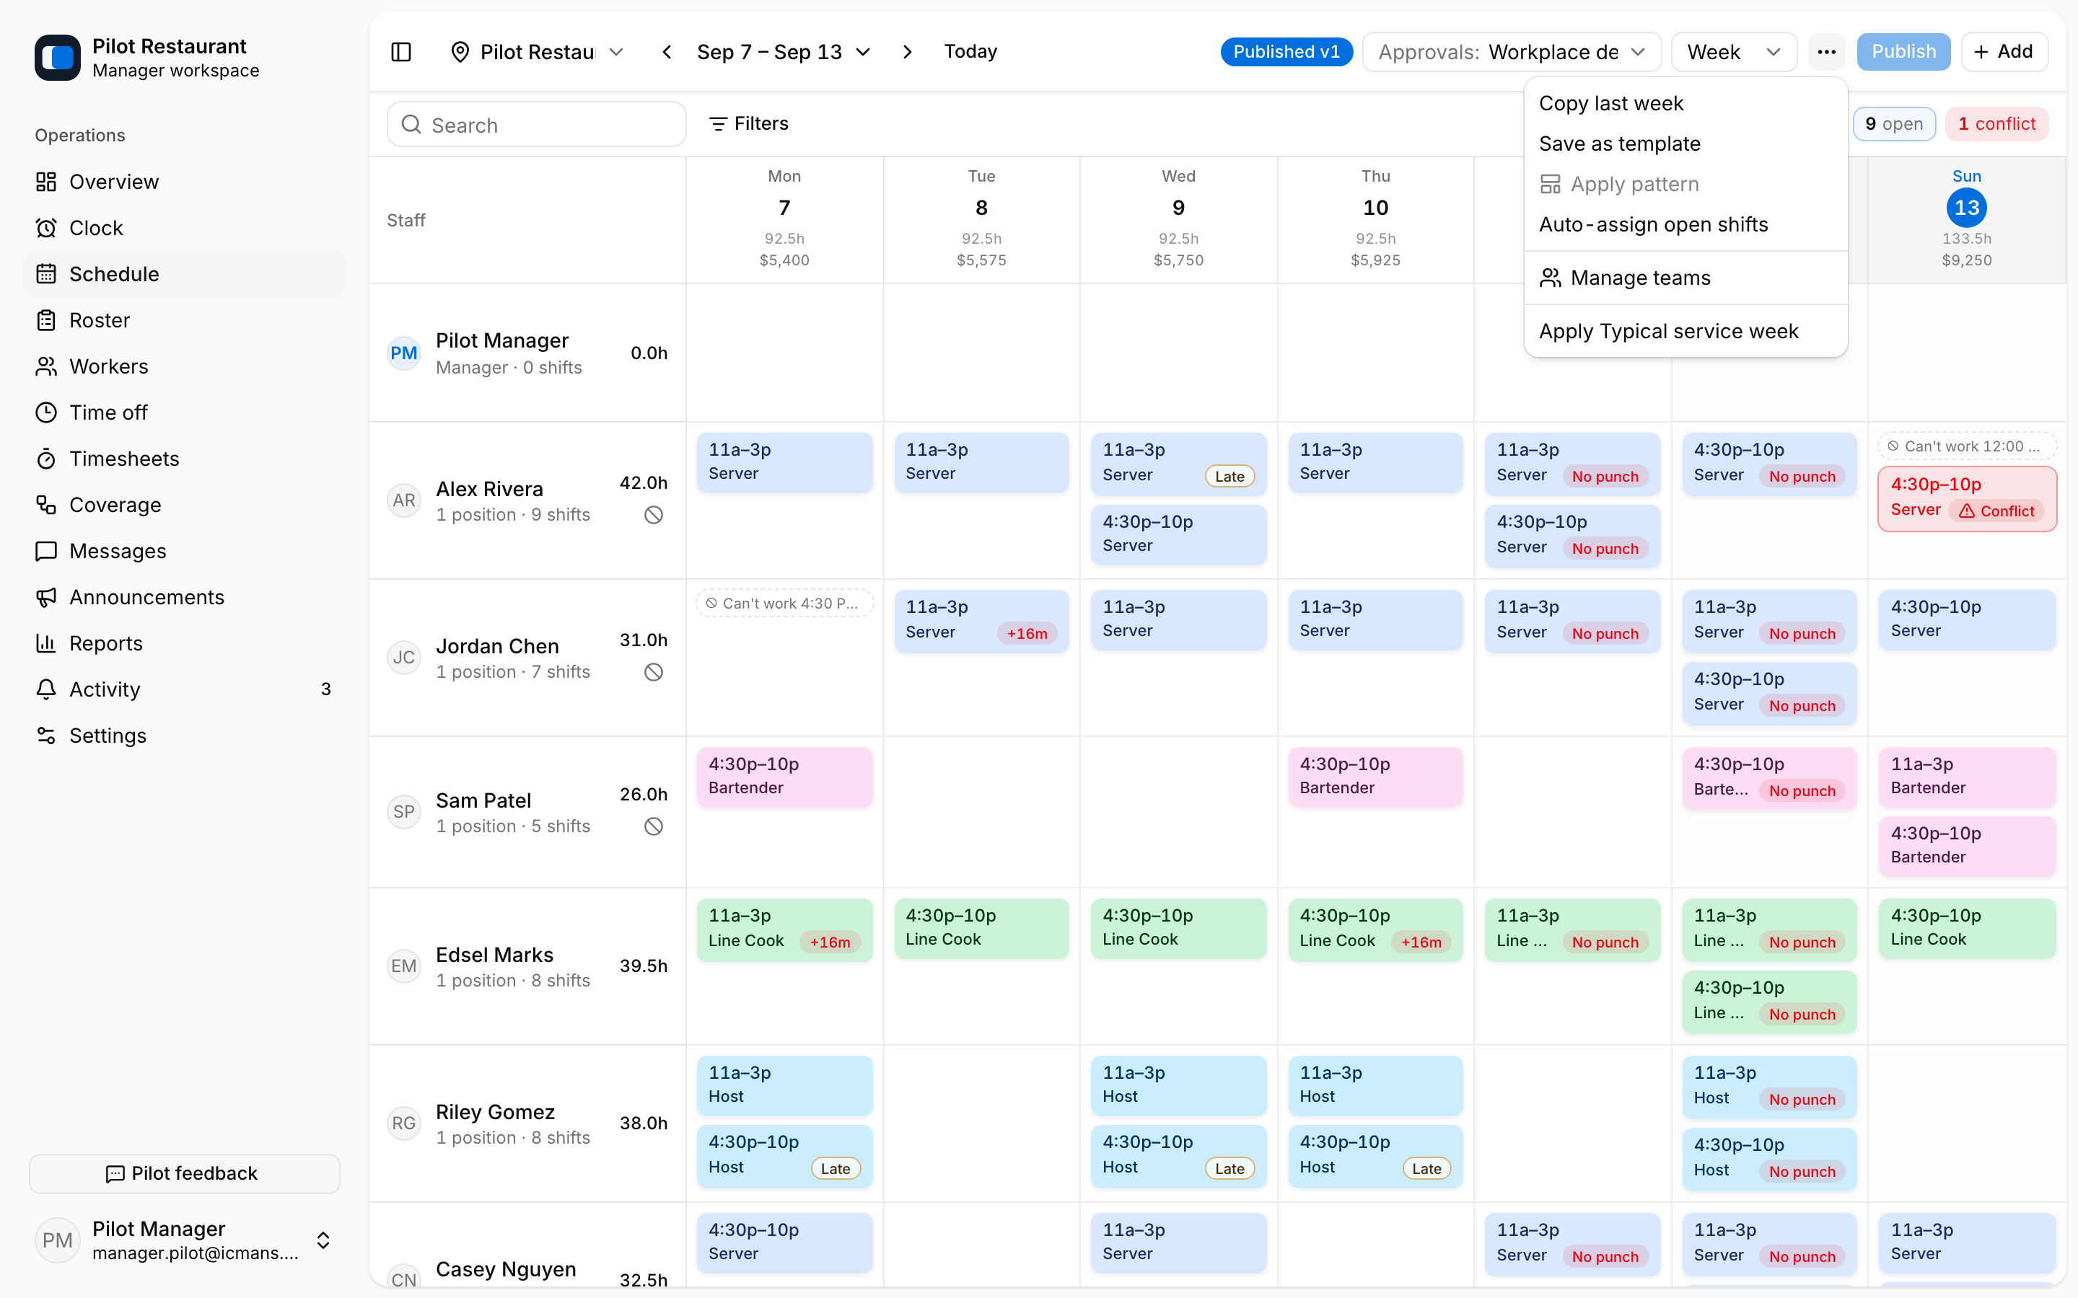Image resolution: width=2078 pixels, height=1298 pixels.
Task: Click the more options ellipsis button
Action: pyautogui.click(x=1826, y=51)
